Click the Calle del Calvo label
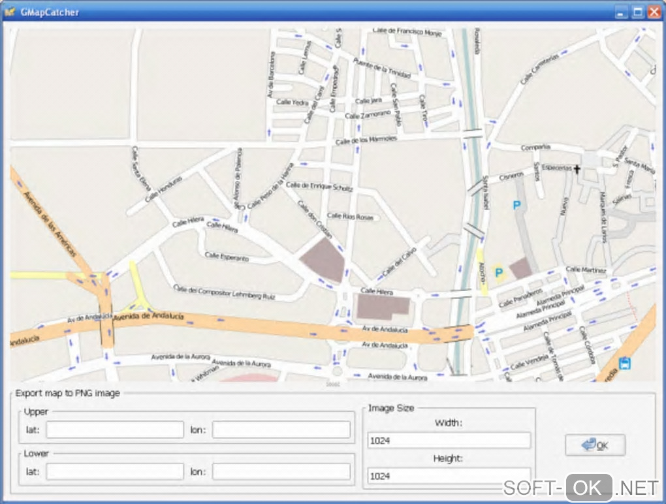Viewport: 666px width, 504px height. tap(399, 262)
